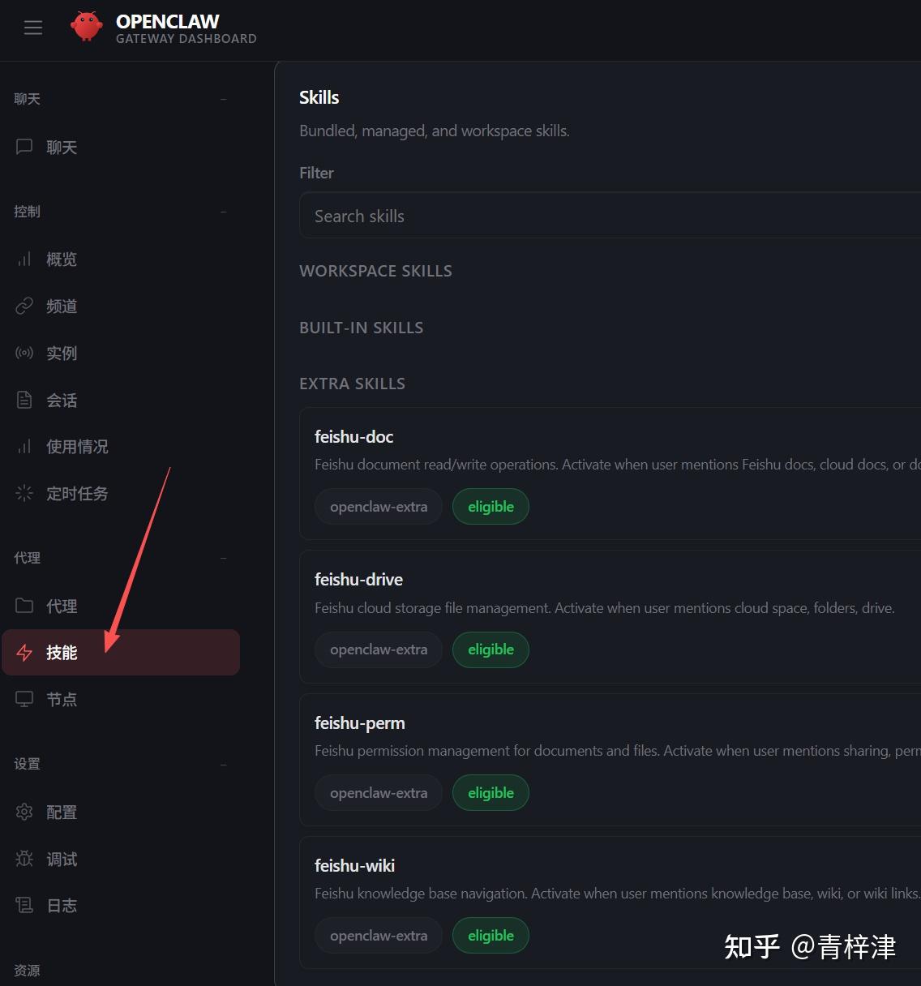Viewport: 921px width, 986px height.
Task: Select 定时任务 spinner icon
Action: click(24, 493)
